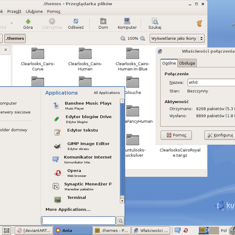235x235 pixels.
Task: Focus the Applications menu search field
Action: pos(78,221)
